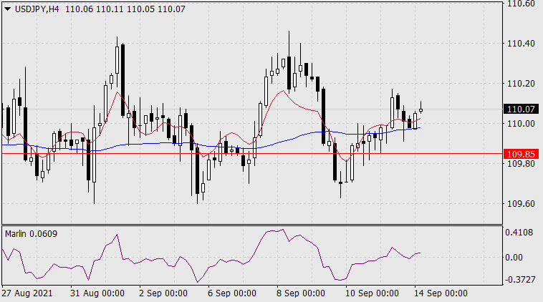
Task: Select the current price label 110.07
Action: click(x=521, y=109)
